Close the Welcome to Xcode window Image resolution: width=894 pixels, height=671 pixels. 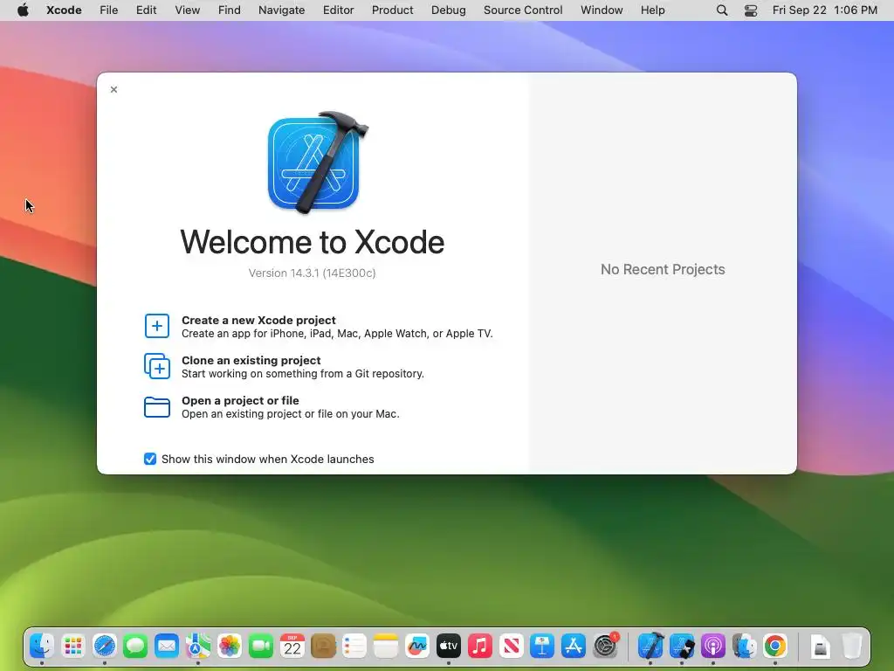point(114,90)
